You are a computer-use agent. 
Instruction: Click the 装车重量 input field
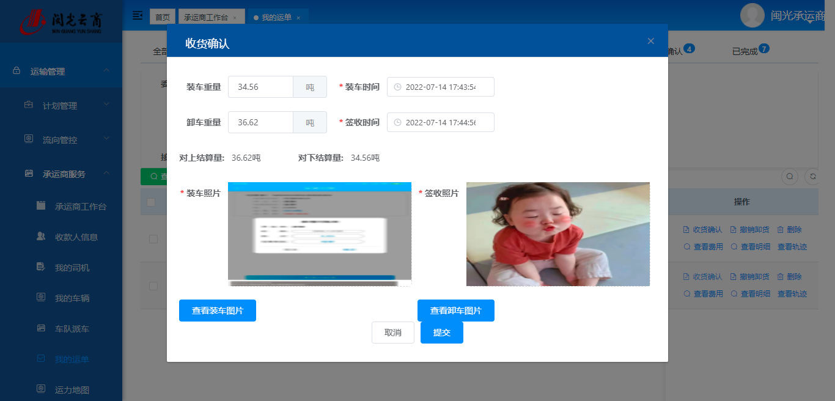261,87
